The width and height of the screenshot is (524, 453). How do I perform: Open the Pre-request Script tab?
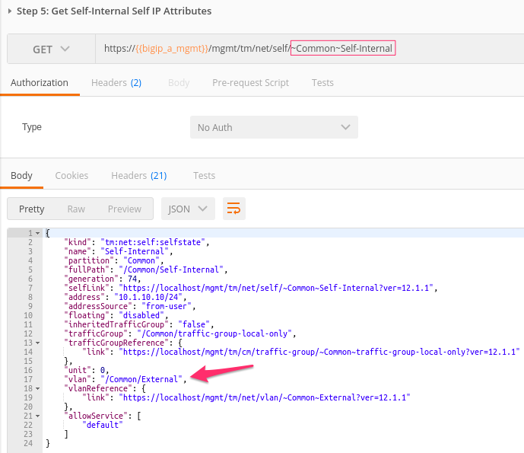point(251,83)
